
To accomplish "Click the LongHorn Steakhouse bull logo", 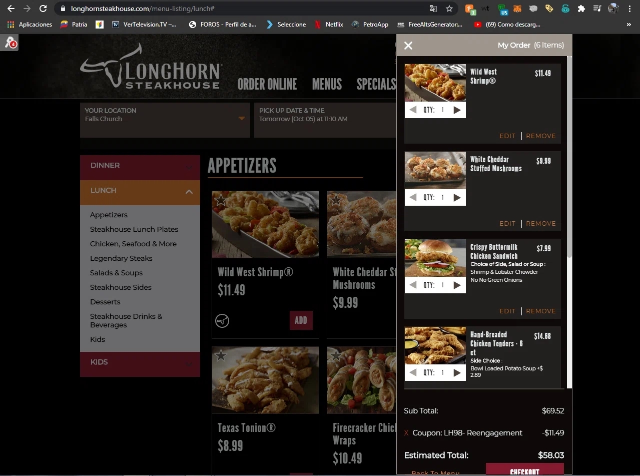I will pos(150,65).
